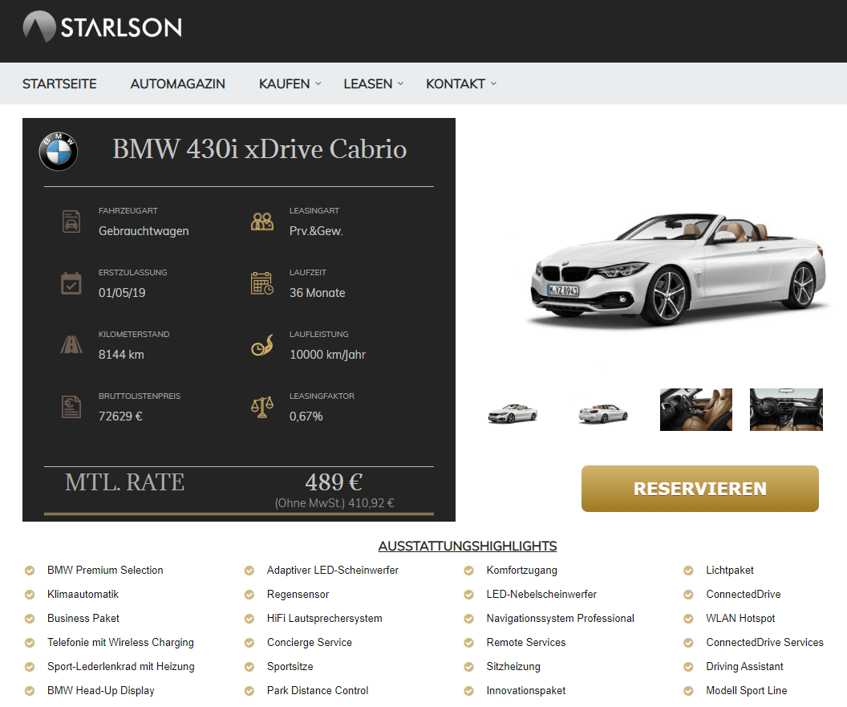Click the Leasingfaktor scales icon
This screenshot has width=847, height=707.
tap(262, 407)
